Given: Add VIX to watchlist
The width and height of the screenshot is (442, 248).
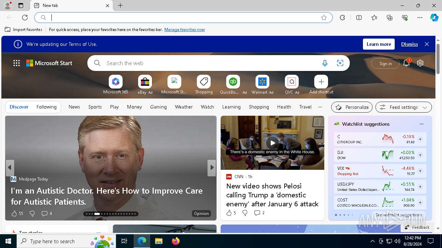Looking at the screenshot, I should click(420, 171).
